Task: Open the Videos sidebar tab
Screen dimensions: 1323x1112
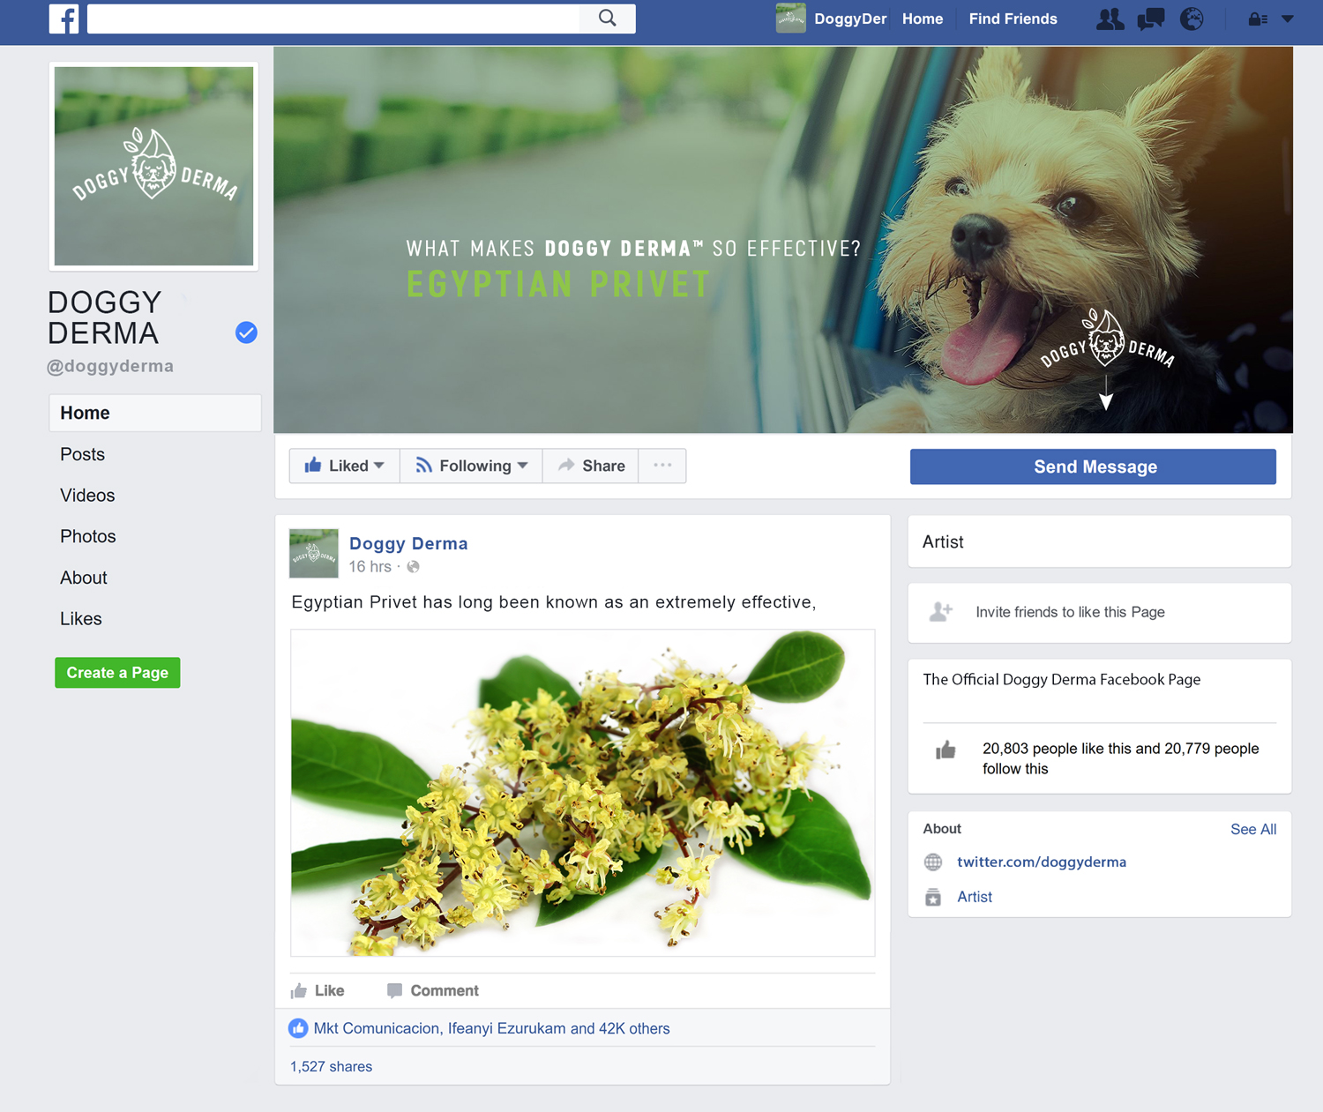Action: [x=87, y=496]
